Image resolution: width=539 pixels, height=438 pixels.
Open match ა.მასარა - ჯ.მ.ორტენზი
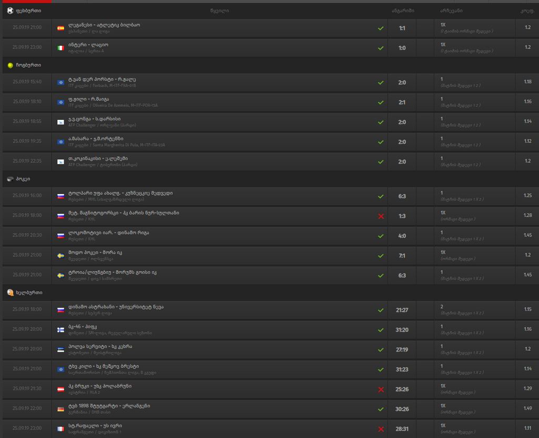96,139
